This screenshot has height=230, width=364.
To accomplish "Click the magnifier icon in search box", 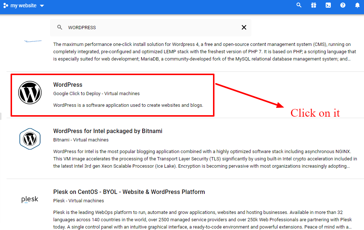I will tap(60, 27).
